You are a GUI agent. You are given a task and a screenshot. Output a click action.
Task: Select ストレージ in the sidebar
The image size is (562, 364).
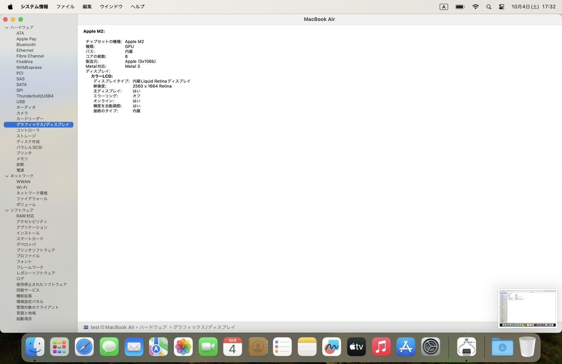tap(26, 136)
